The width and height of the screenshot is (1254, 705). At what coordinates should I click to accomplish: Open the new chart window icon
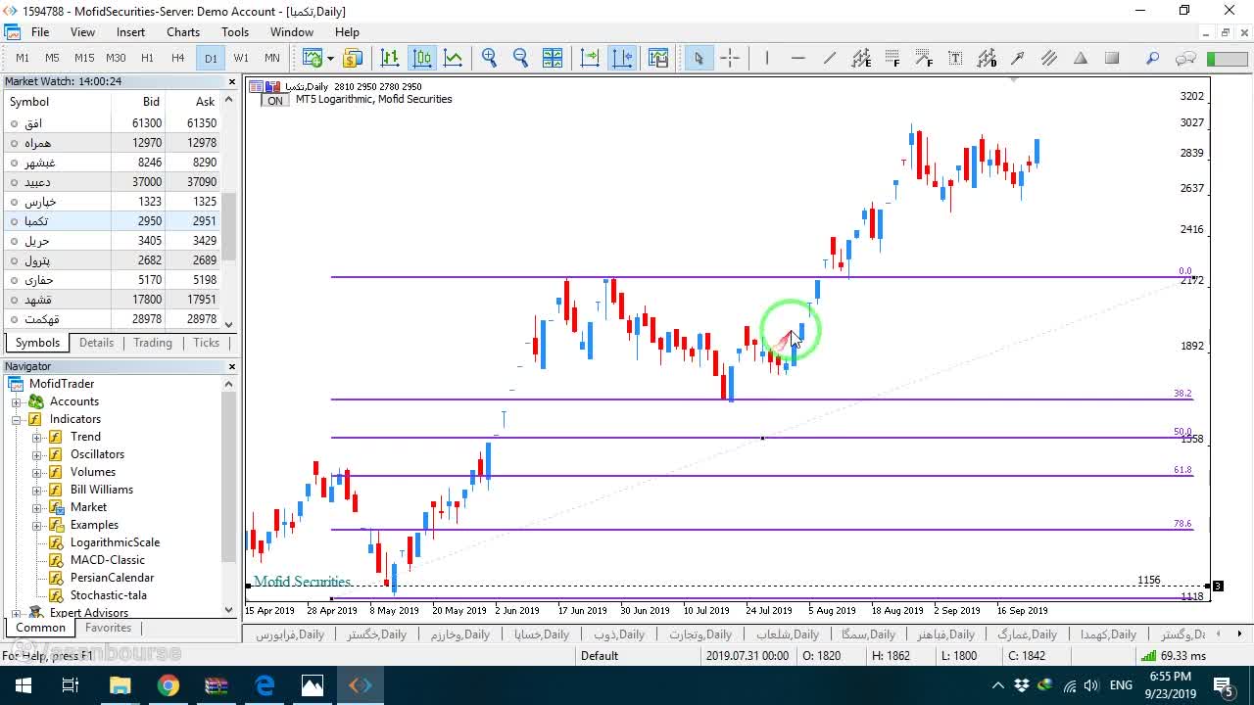313,58
